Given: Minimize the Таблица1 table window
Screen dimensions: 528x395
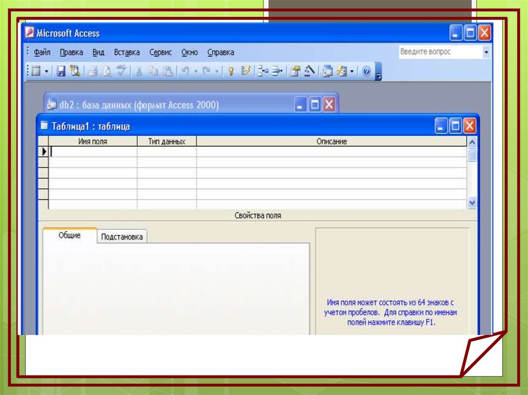Looking at the screenshot, I should click(440, 126).
